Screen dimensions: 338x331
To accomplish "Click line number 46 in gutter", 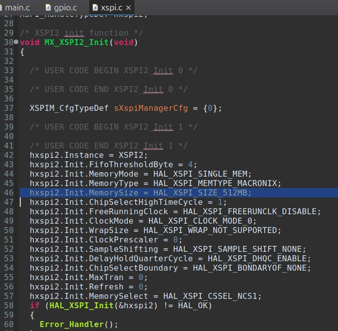I will [x=8, y=192].
